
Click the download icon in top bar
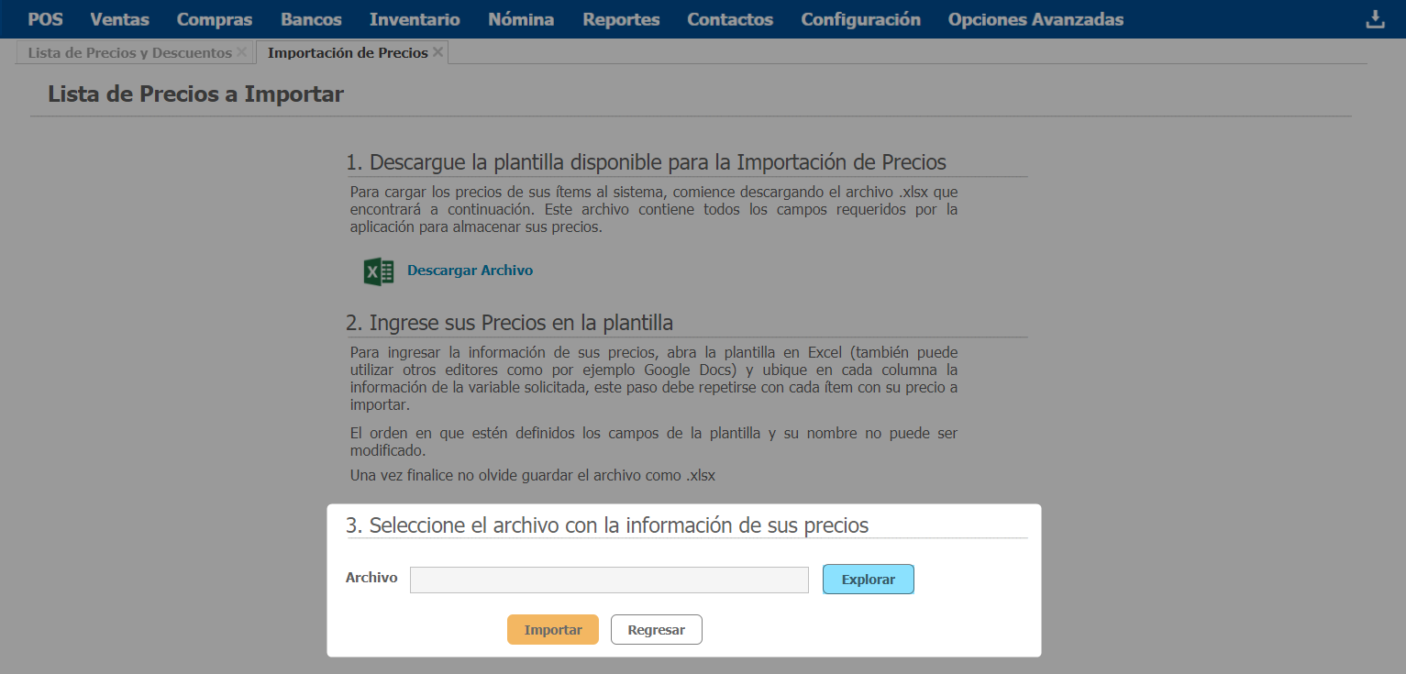coord(1375,19)
